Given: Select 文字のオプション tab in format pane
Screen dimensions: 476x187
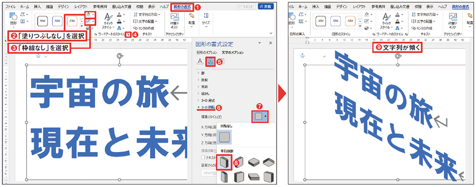Looking at the screenshot, I should [233, 53].
